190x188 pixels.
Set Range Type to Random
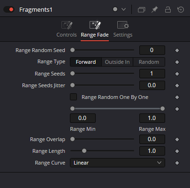[149, 62]
